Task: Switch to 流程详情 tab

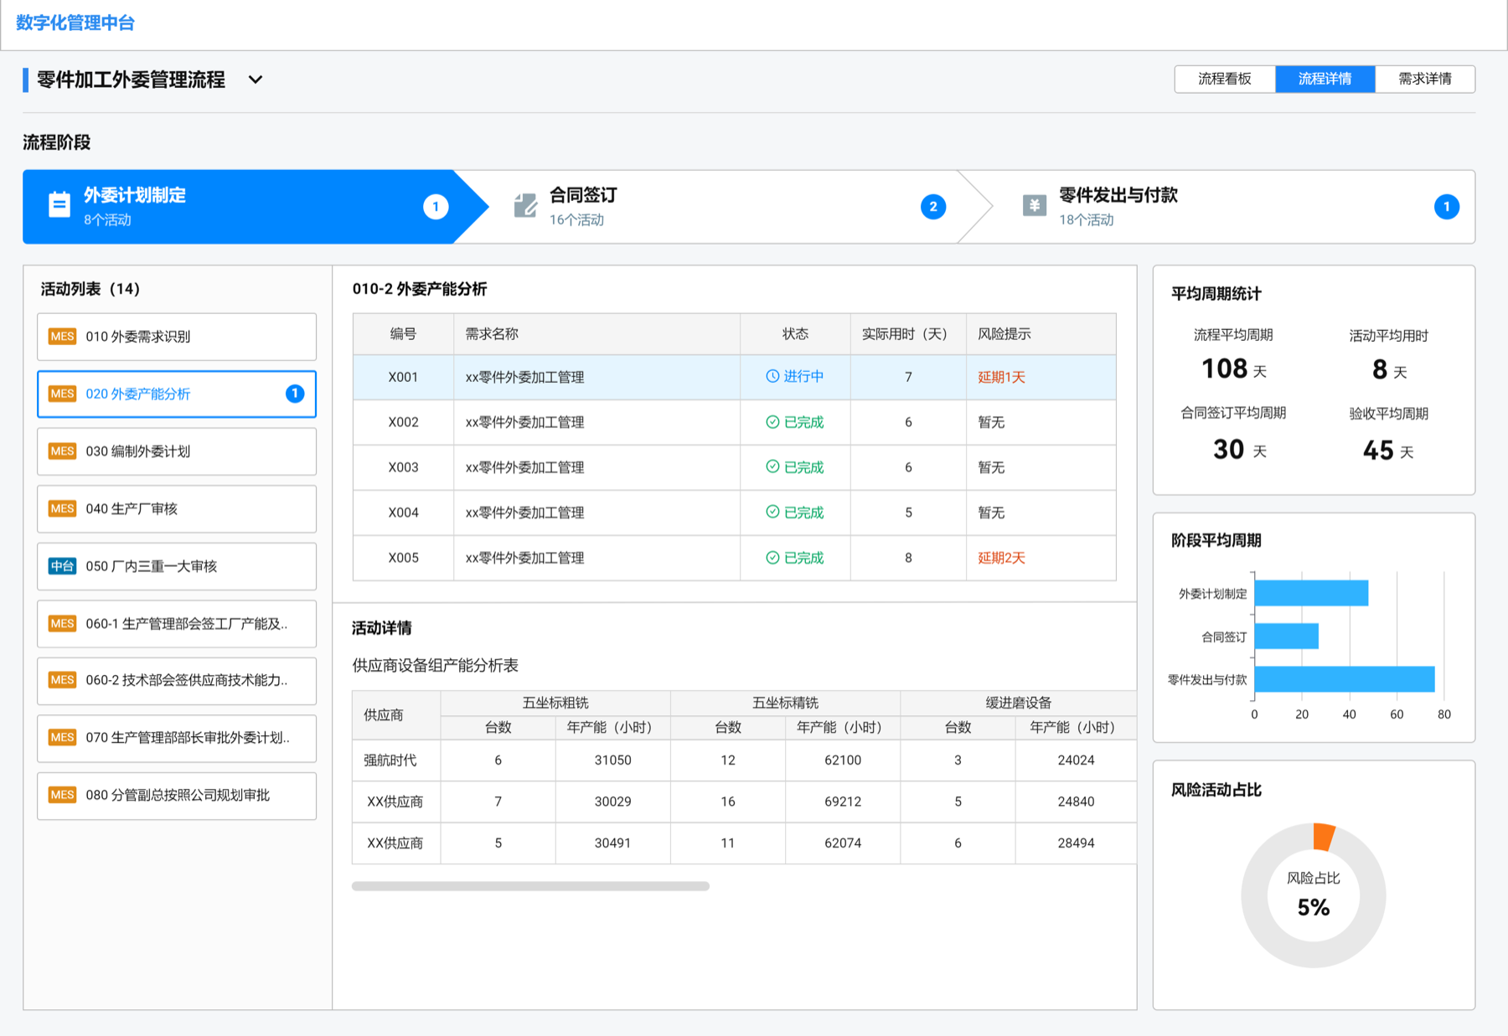Action: (1325, 79)
